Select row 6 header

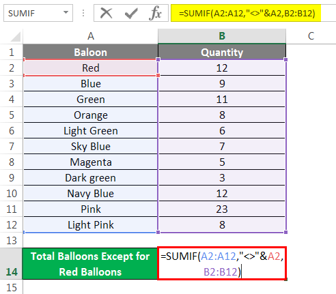(x=12, y=130)
